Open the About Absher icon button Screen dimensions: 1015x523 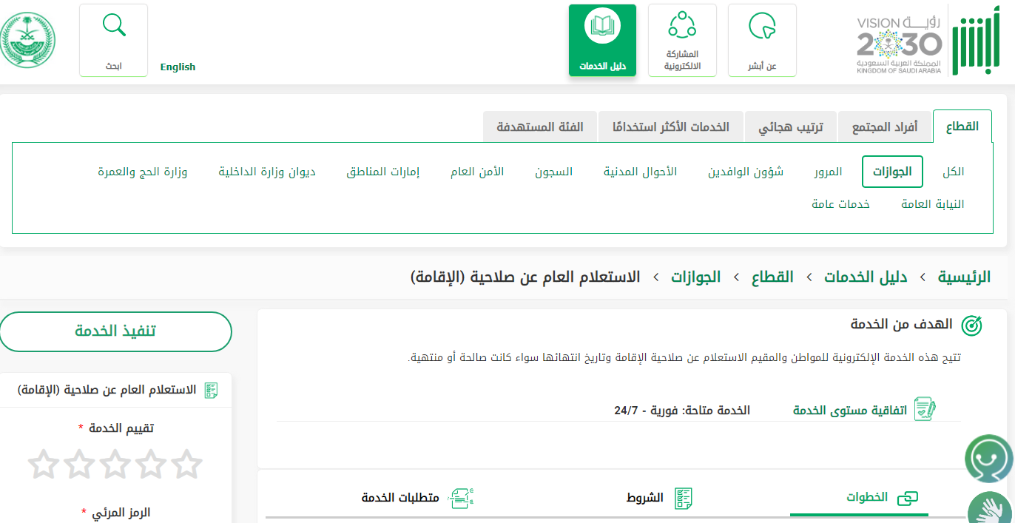pos(762,27)
